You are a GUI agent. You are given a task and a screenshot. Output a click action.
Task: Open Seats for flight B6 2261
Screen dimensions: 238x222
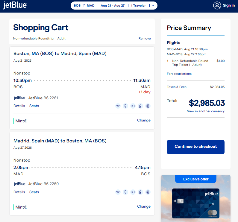[34, 106]
